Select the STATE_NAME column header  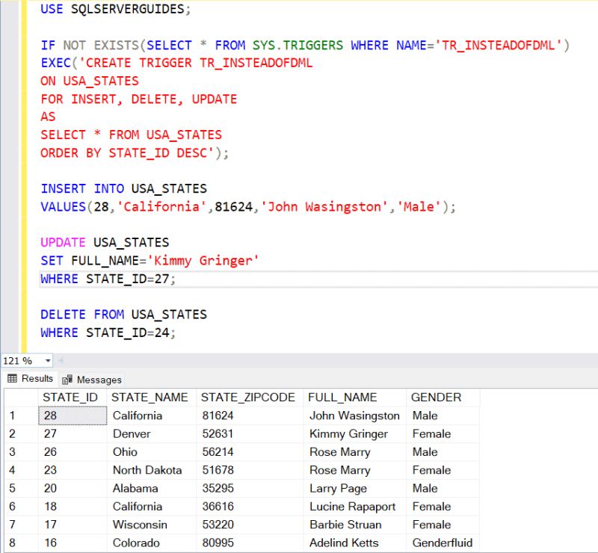coord(152,397)
